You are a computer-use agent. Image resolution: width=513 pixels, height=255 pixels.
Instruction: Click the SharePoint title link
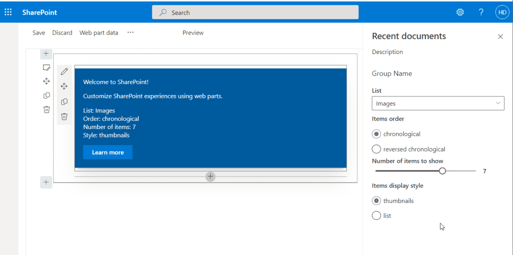point(40,12)
